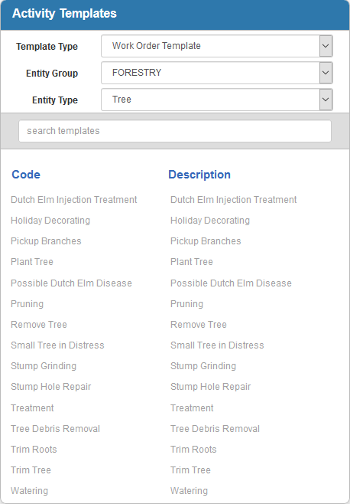Choose the Pruning template code
Image resolution: width=350 pixels, height=504 pixels.
(x=27, y=304)
